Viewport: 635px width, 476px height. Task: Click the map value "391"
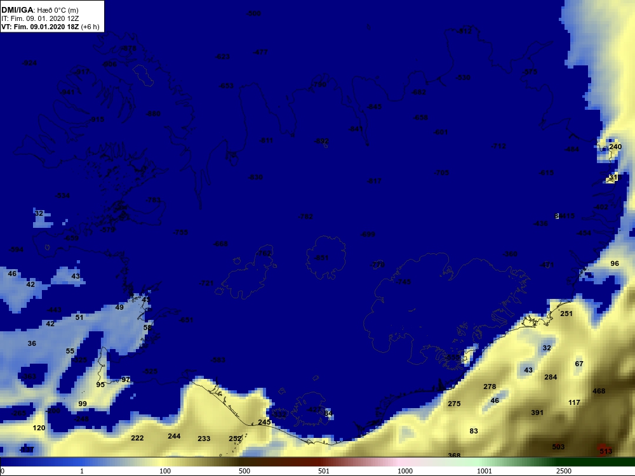click(537, 413)
